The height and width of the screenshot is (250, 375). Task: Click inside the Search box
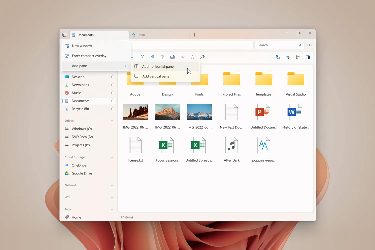pos(275,45)
